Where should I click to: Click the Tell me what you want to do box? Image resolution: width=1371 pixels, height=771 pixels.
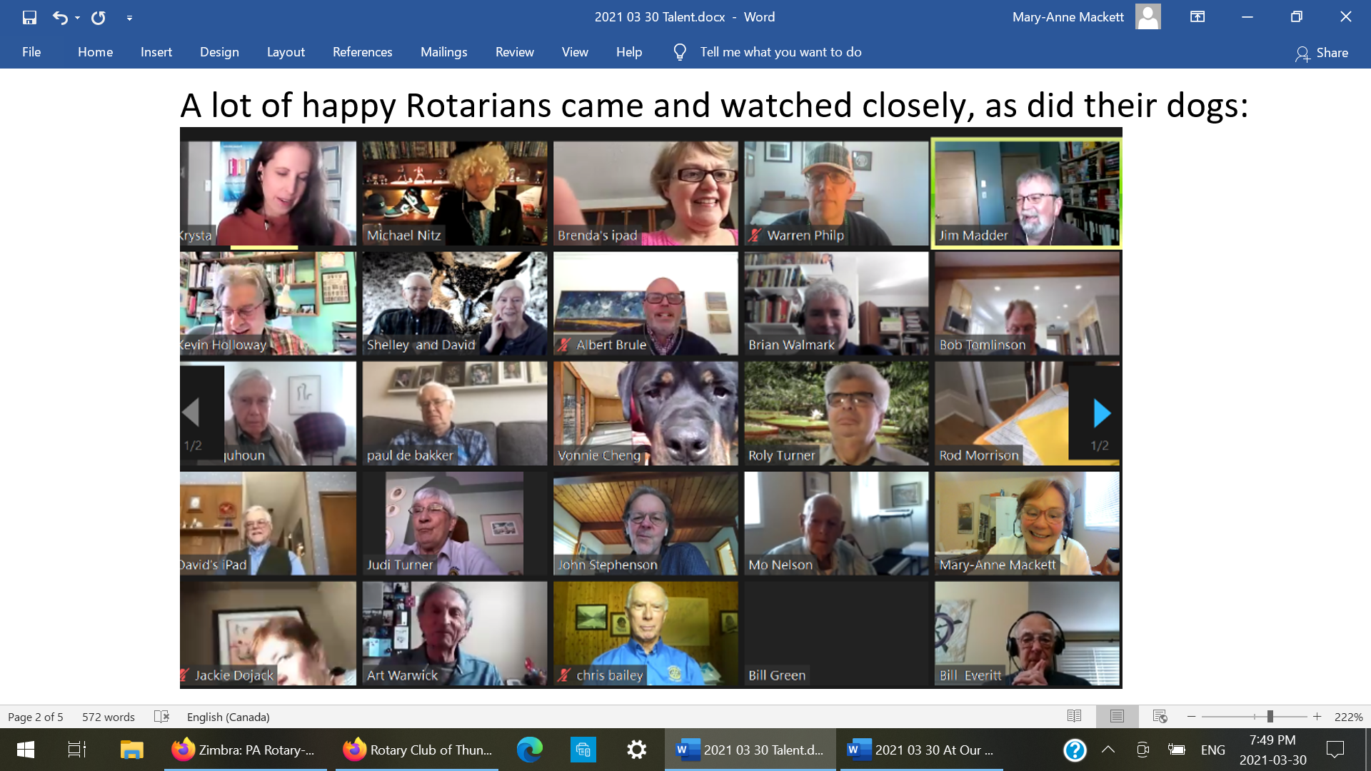780,52
